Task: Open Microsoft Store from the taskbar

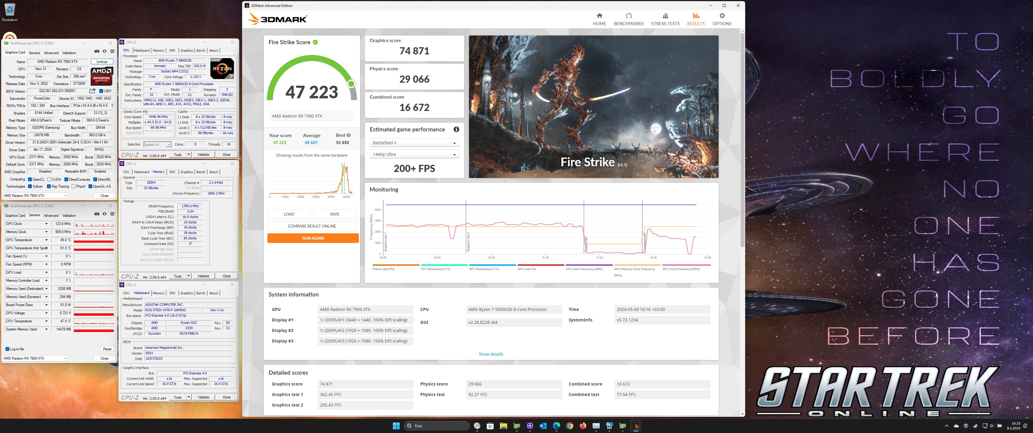Action: coord(490,426)
